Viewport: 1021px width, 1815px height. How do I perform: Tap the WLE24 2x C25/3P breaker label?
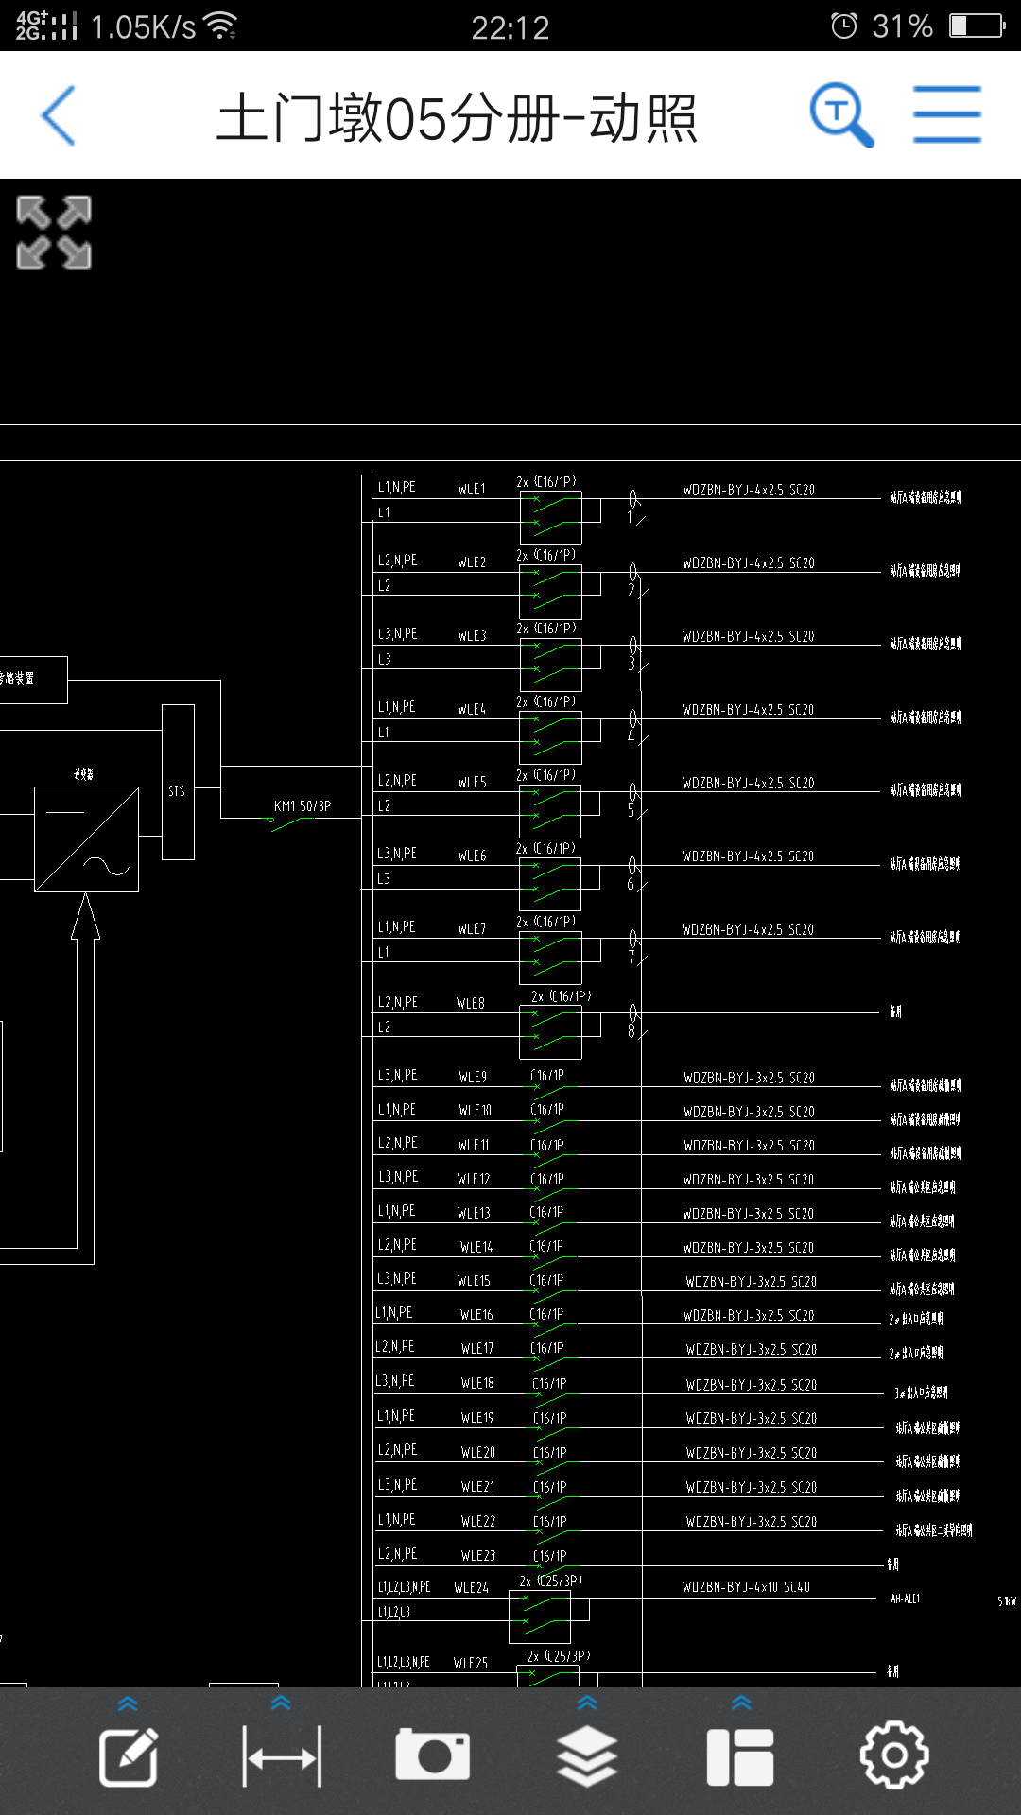click(551, 1581)
